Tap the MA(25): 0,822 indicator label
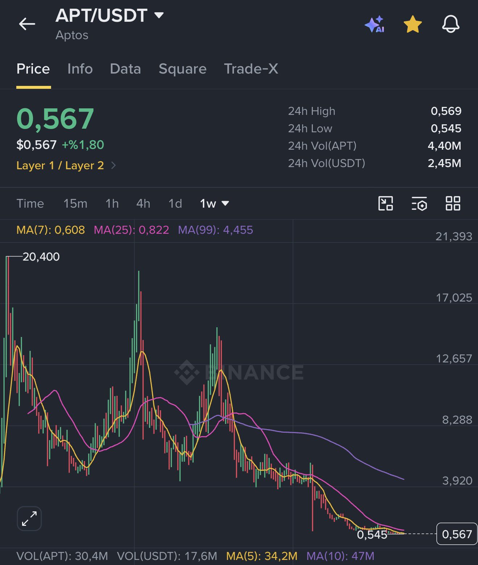This screenshot has height=565, width=478. point(131,230)
